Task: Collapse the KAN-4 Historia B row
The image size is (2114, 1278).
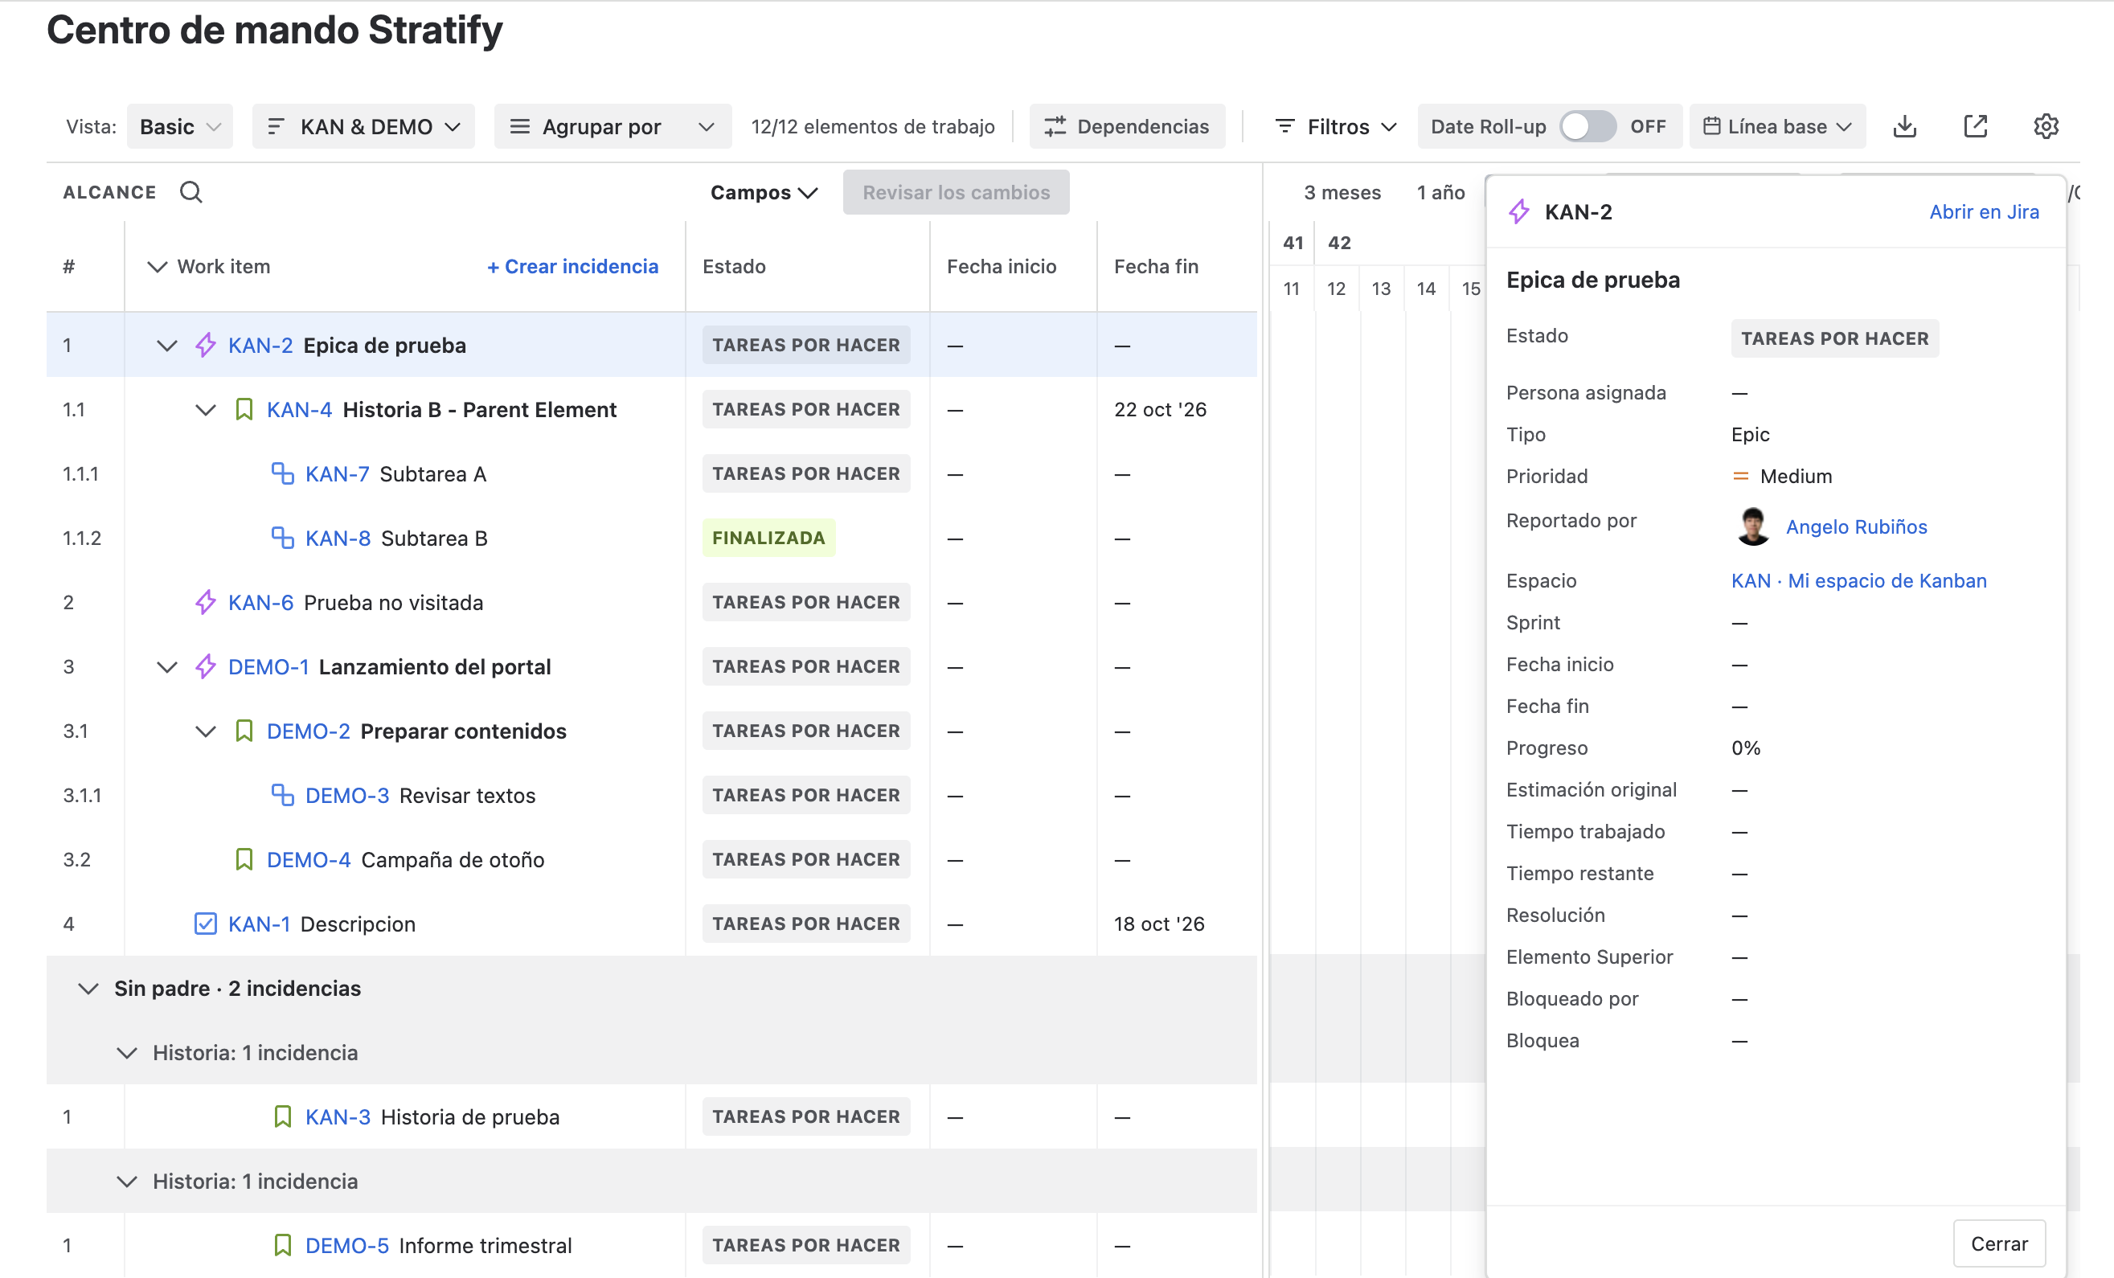Action: (x=205, y=410)
